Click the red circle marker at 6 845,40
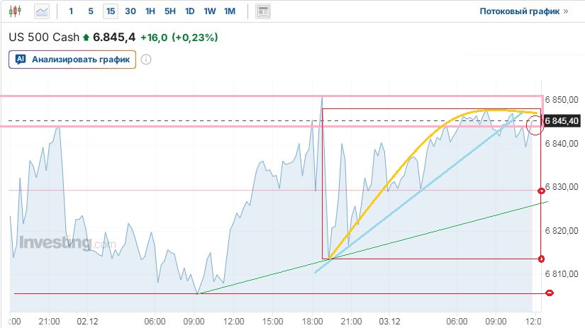The height and width of the screenshot is (328, 585). tap(536, 125)
